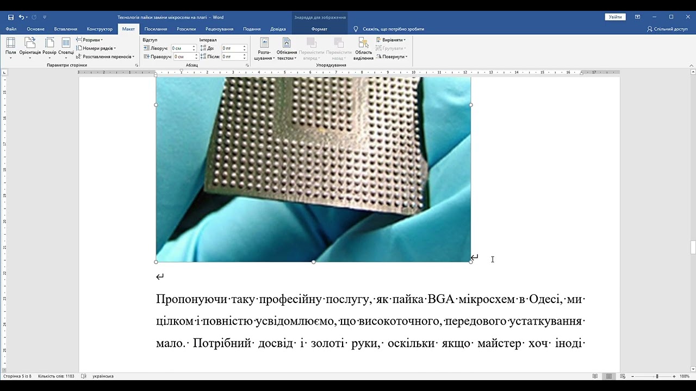
Task: Click the українська language indicator
Action: [x=103, y=376]
